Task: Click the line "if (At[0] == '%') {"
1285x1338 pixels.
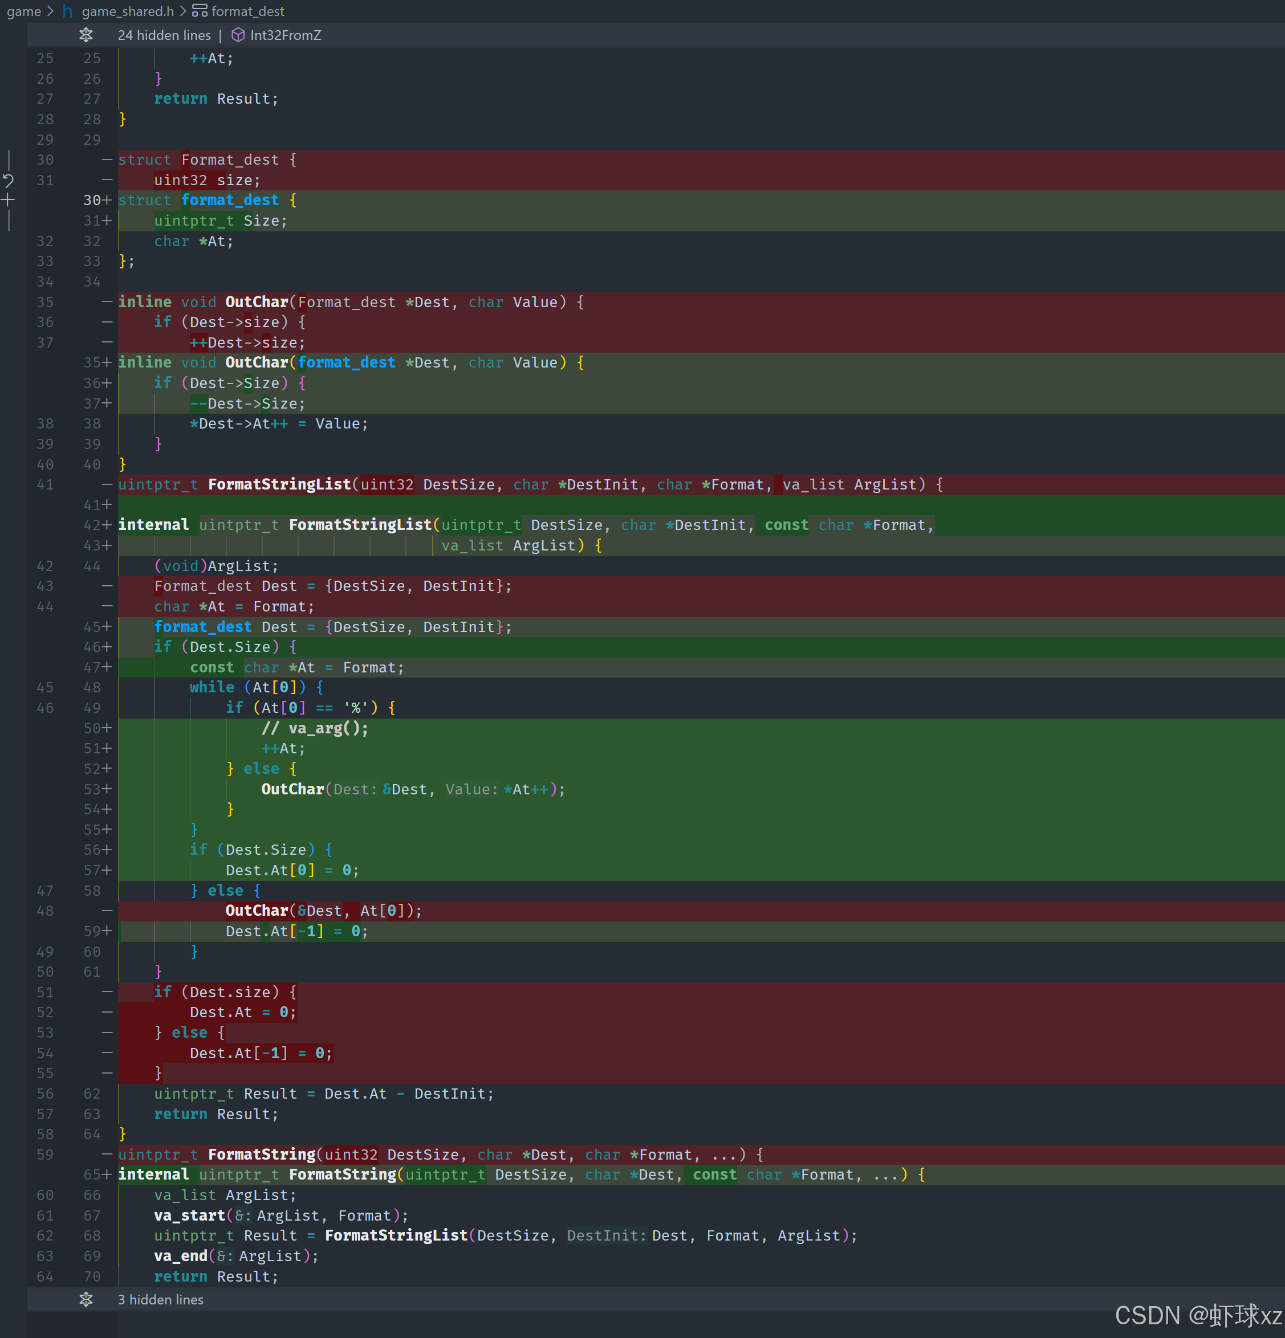Action: 311,708
